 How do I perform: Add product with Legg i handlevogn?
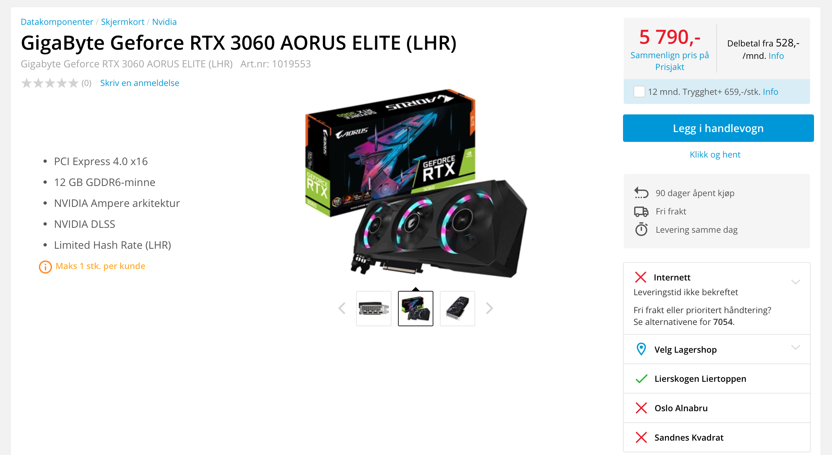coord(718,128)
